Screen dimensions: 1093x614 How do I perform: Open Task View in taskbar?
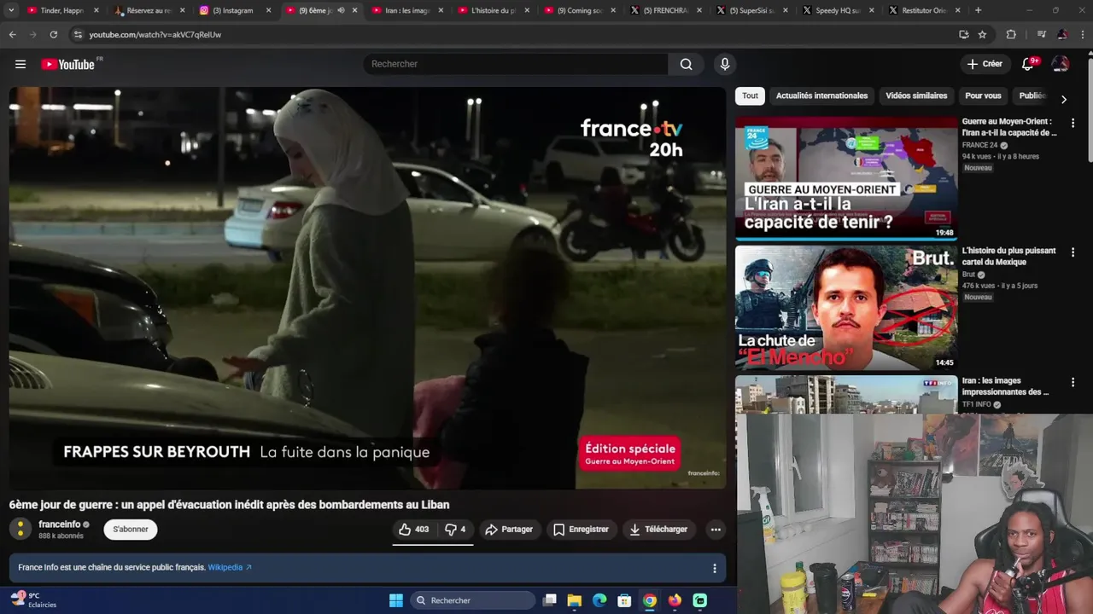pos(550,600)
